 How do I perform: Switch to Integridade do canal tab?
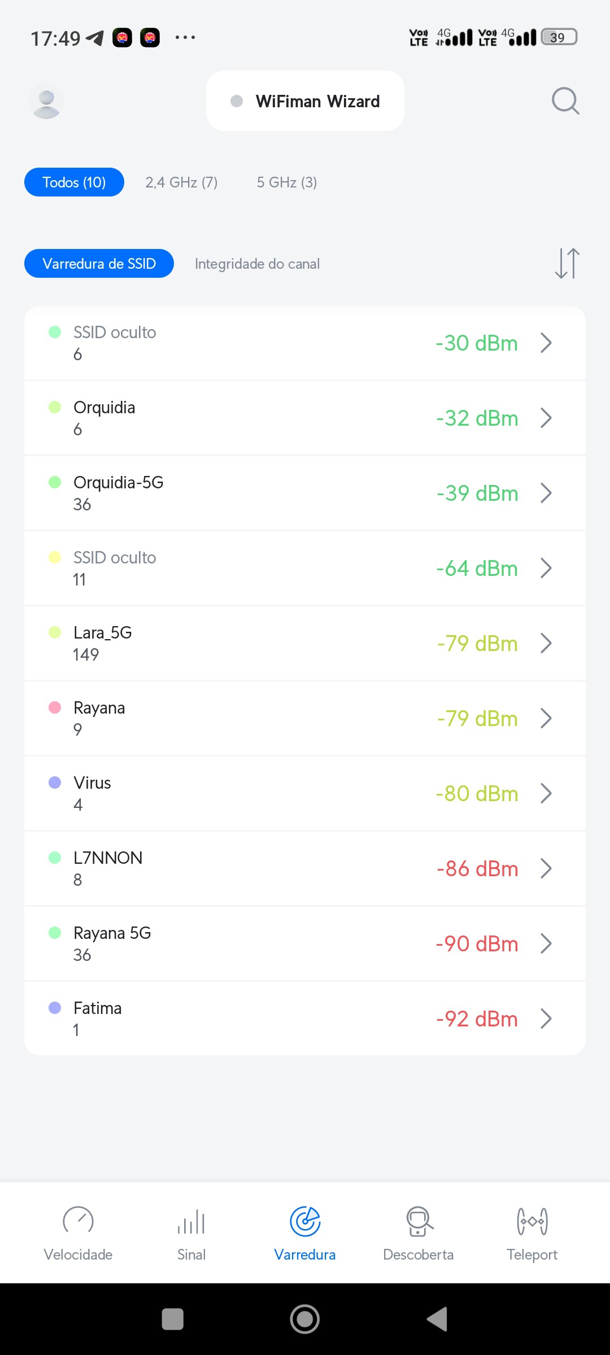(257, 264)
